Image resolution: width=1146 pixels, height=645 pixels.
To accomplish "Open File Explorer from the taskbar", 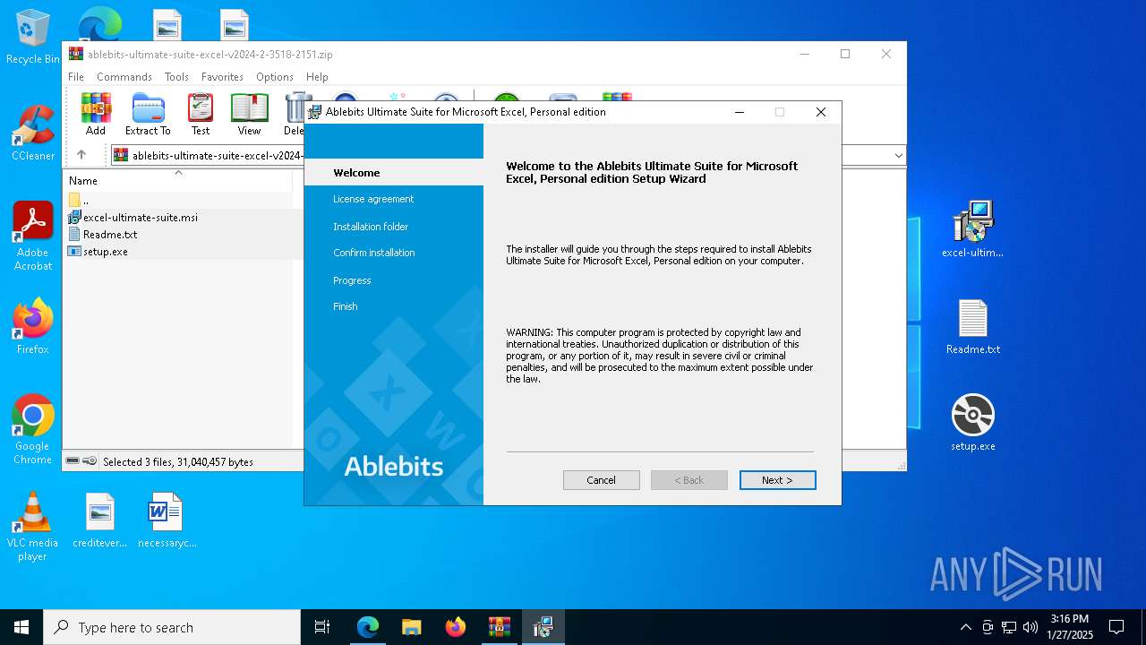I will click(x=412, y=627).
